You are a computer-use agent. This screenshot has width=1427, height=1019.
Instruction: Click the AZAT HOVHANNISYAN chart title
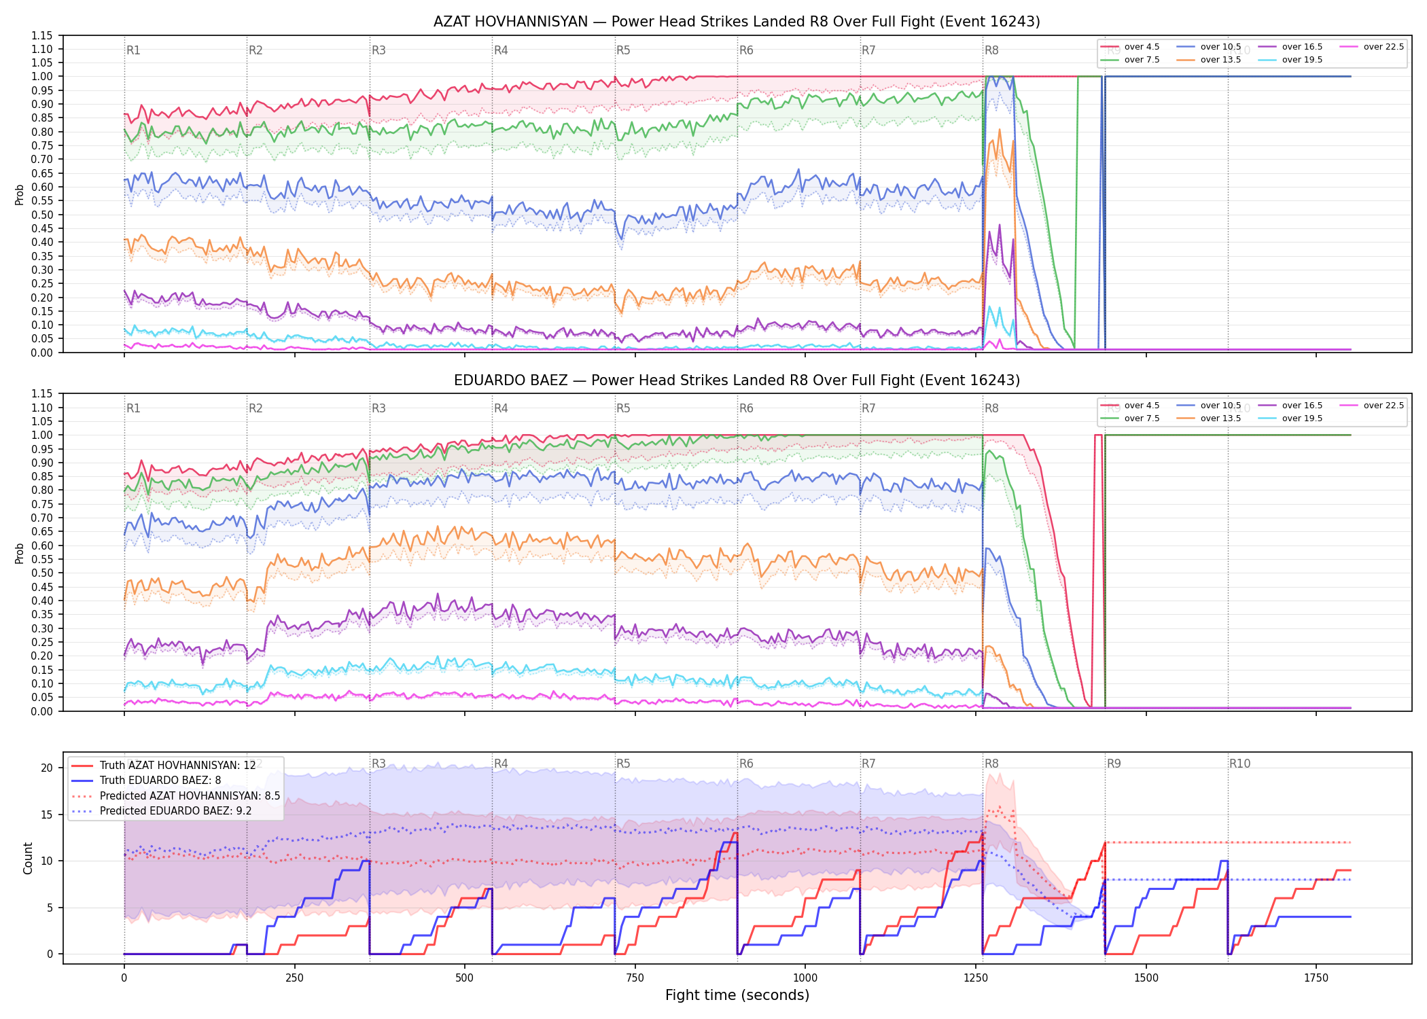pyautogui.click(x=737, y=22)
